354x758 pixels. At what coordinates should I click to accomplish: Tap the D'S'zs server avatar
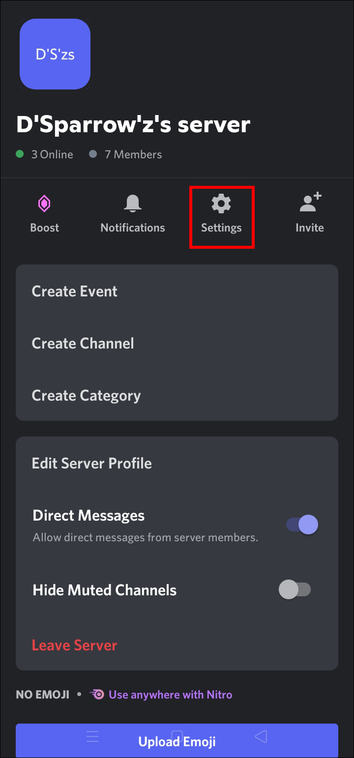55,54
